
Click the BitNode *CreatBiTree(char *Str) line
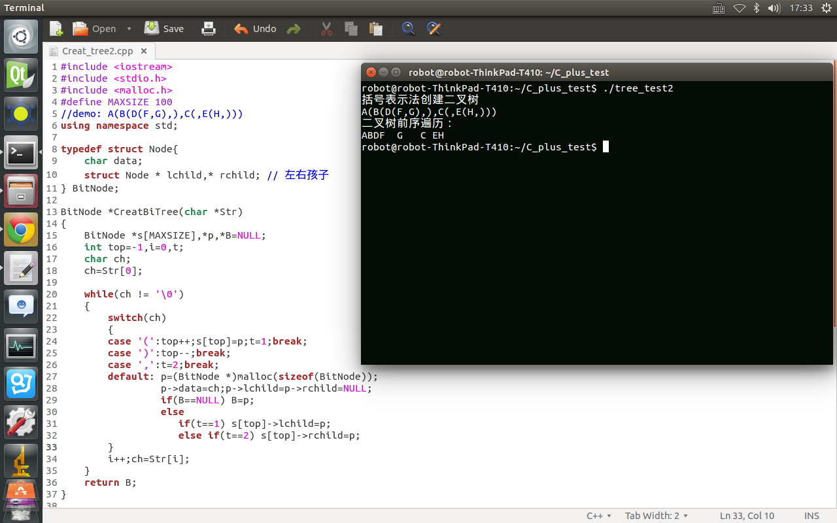pyautogui.click(x=152, y=212)
